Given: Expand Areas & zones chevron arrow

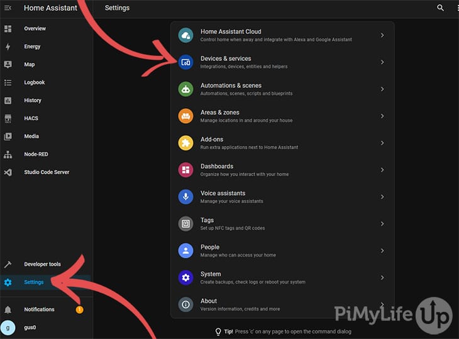Looking at the screenshot, I should 382,116.
